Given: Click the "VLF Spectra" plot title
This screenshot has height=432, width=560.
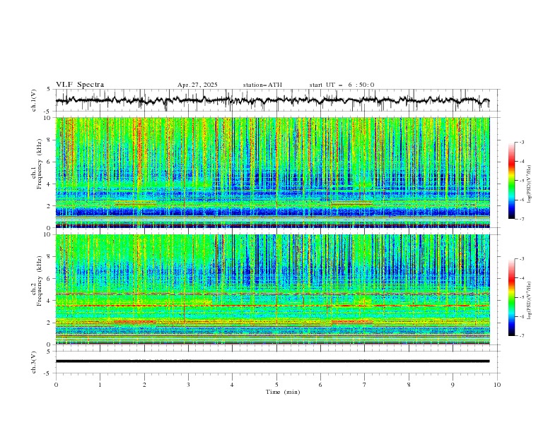Looking at the screenshot, I should click(80, 85).
